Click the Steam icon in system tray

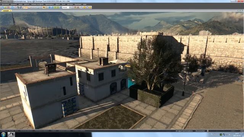click(x=224, y=134)
